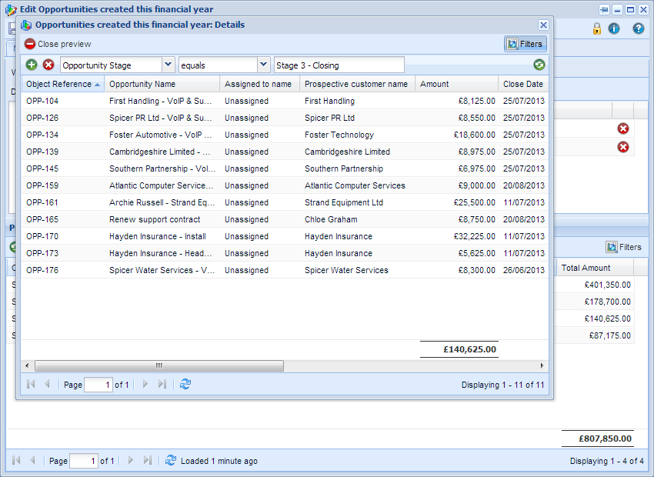This screenshot has width=654, height=477.
Task: Select row OPP-173
Action: pos(285,253)
